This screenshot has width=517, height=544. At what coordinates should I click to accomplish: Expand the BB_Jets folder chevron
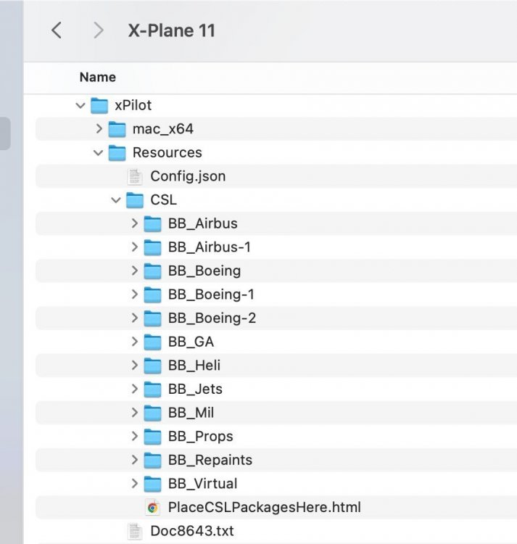(135, 389)
